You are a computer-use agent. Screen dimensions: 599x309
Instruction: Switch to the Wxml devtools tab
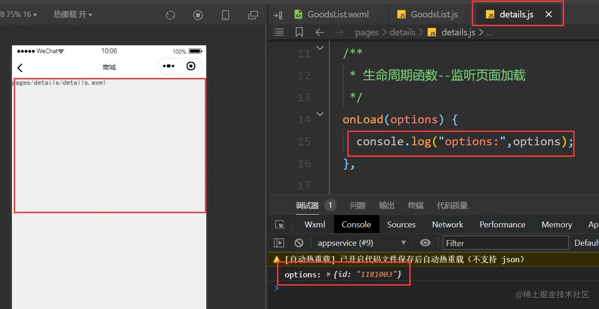point(315,225)
